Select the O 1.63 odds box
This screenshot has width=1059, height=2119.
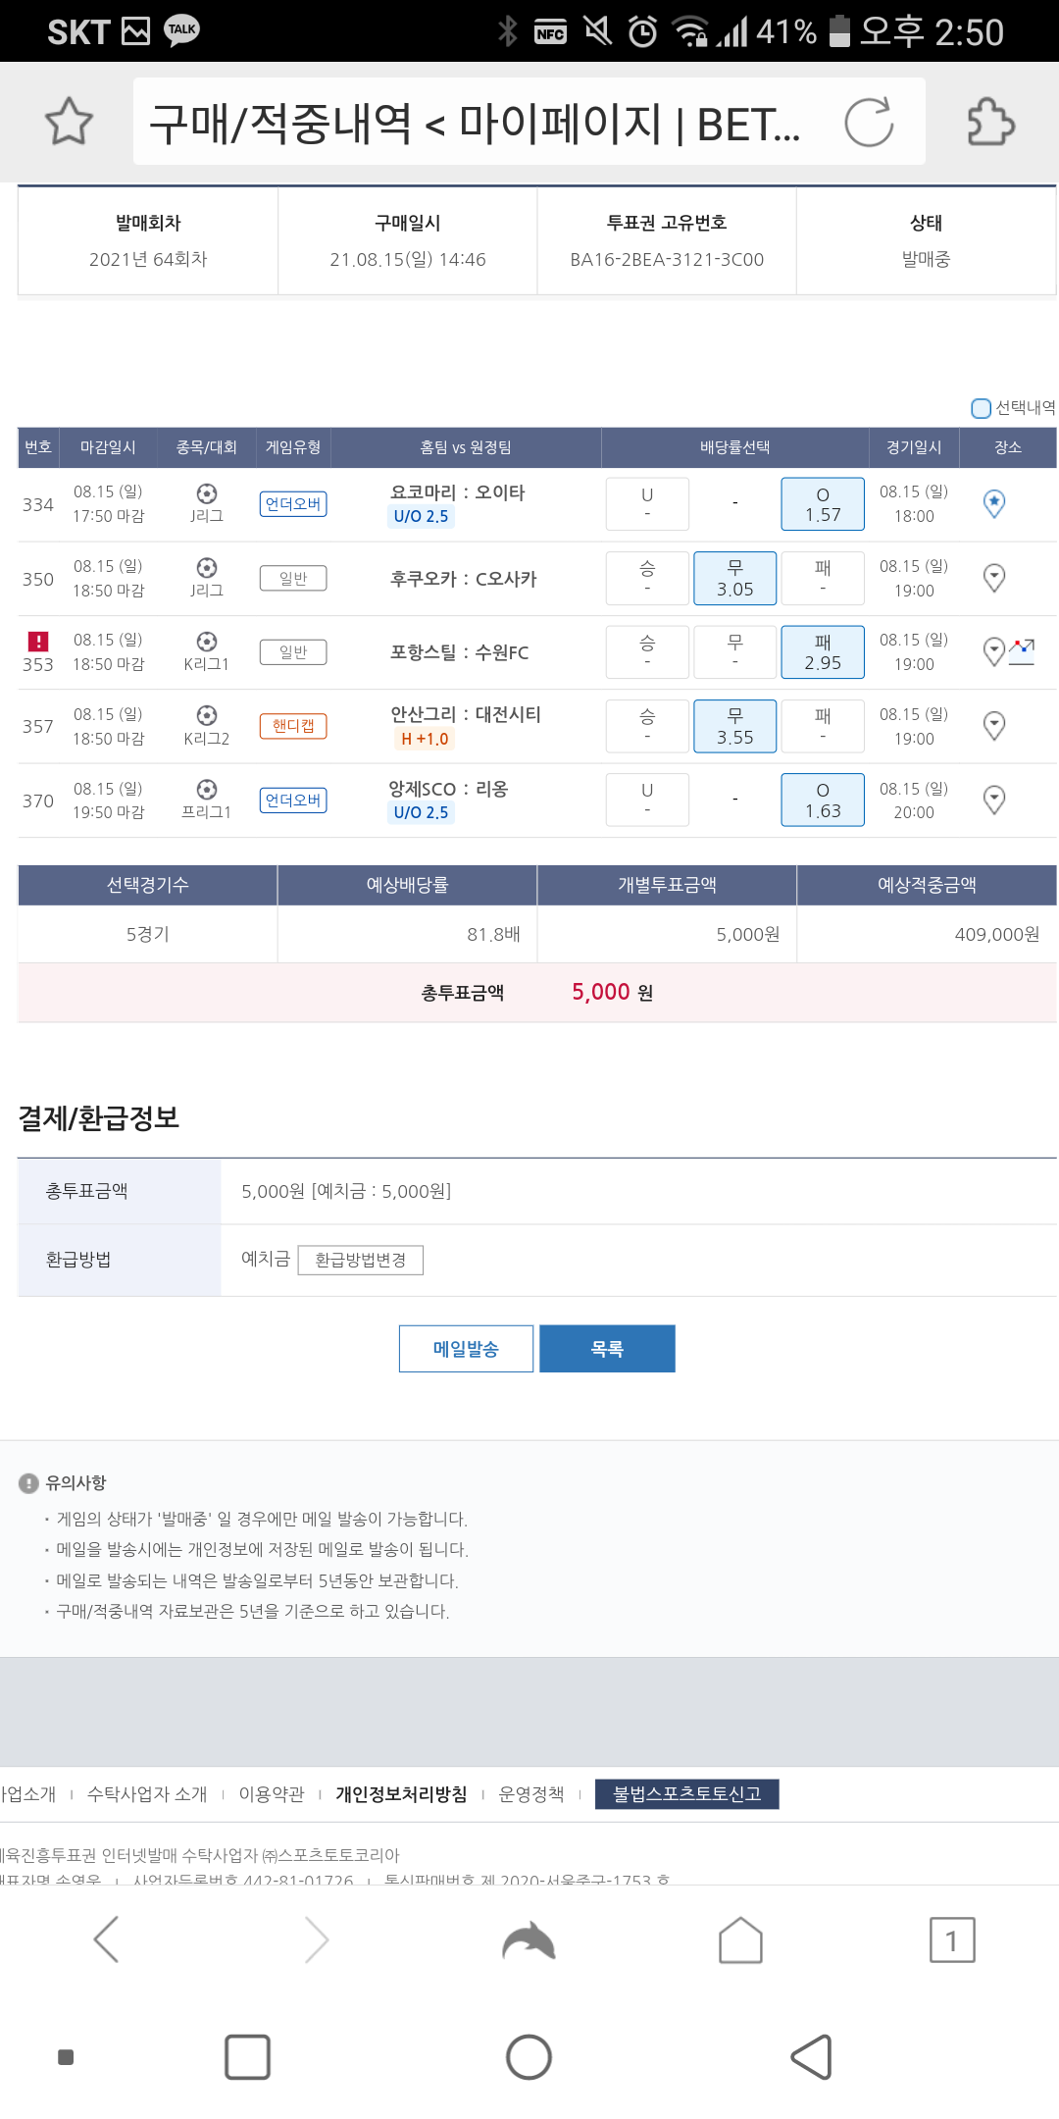click(x=823, y=801)
